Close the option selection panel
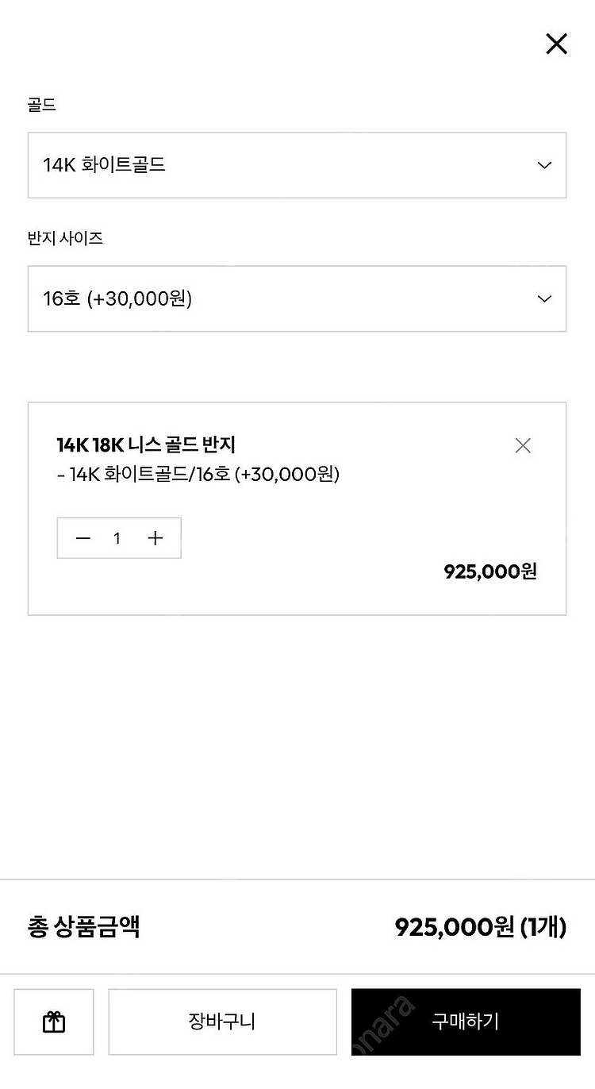 pos(556,44)
